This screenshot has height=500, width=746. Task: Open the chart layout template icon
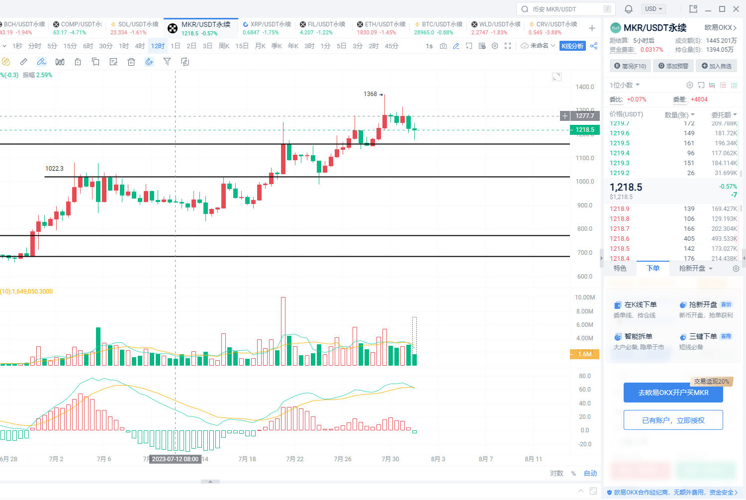(482, 46)
